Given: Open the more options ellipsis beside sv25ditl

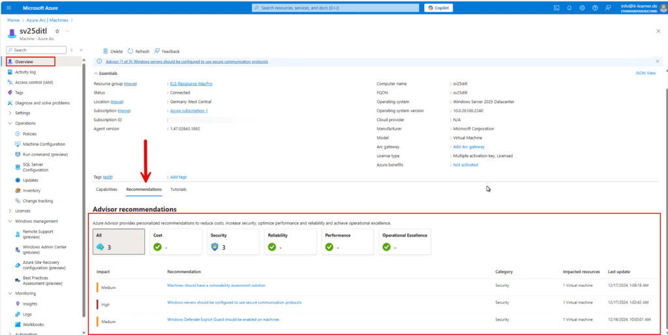Looking at the screenshot, I should 67,31.
